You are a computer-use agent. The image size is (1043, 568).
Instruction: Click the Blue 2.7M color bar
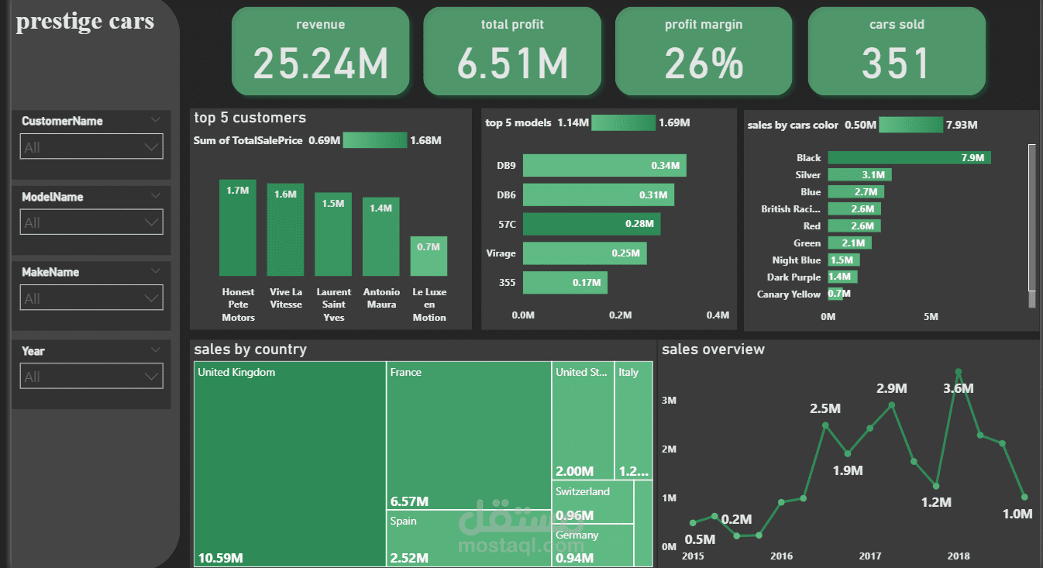(855, 191)
